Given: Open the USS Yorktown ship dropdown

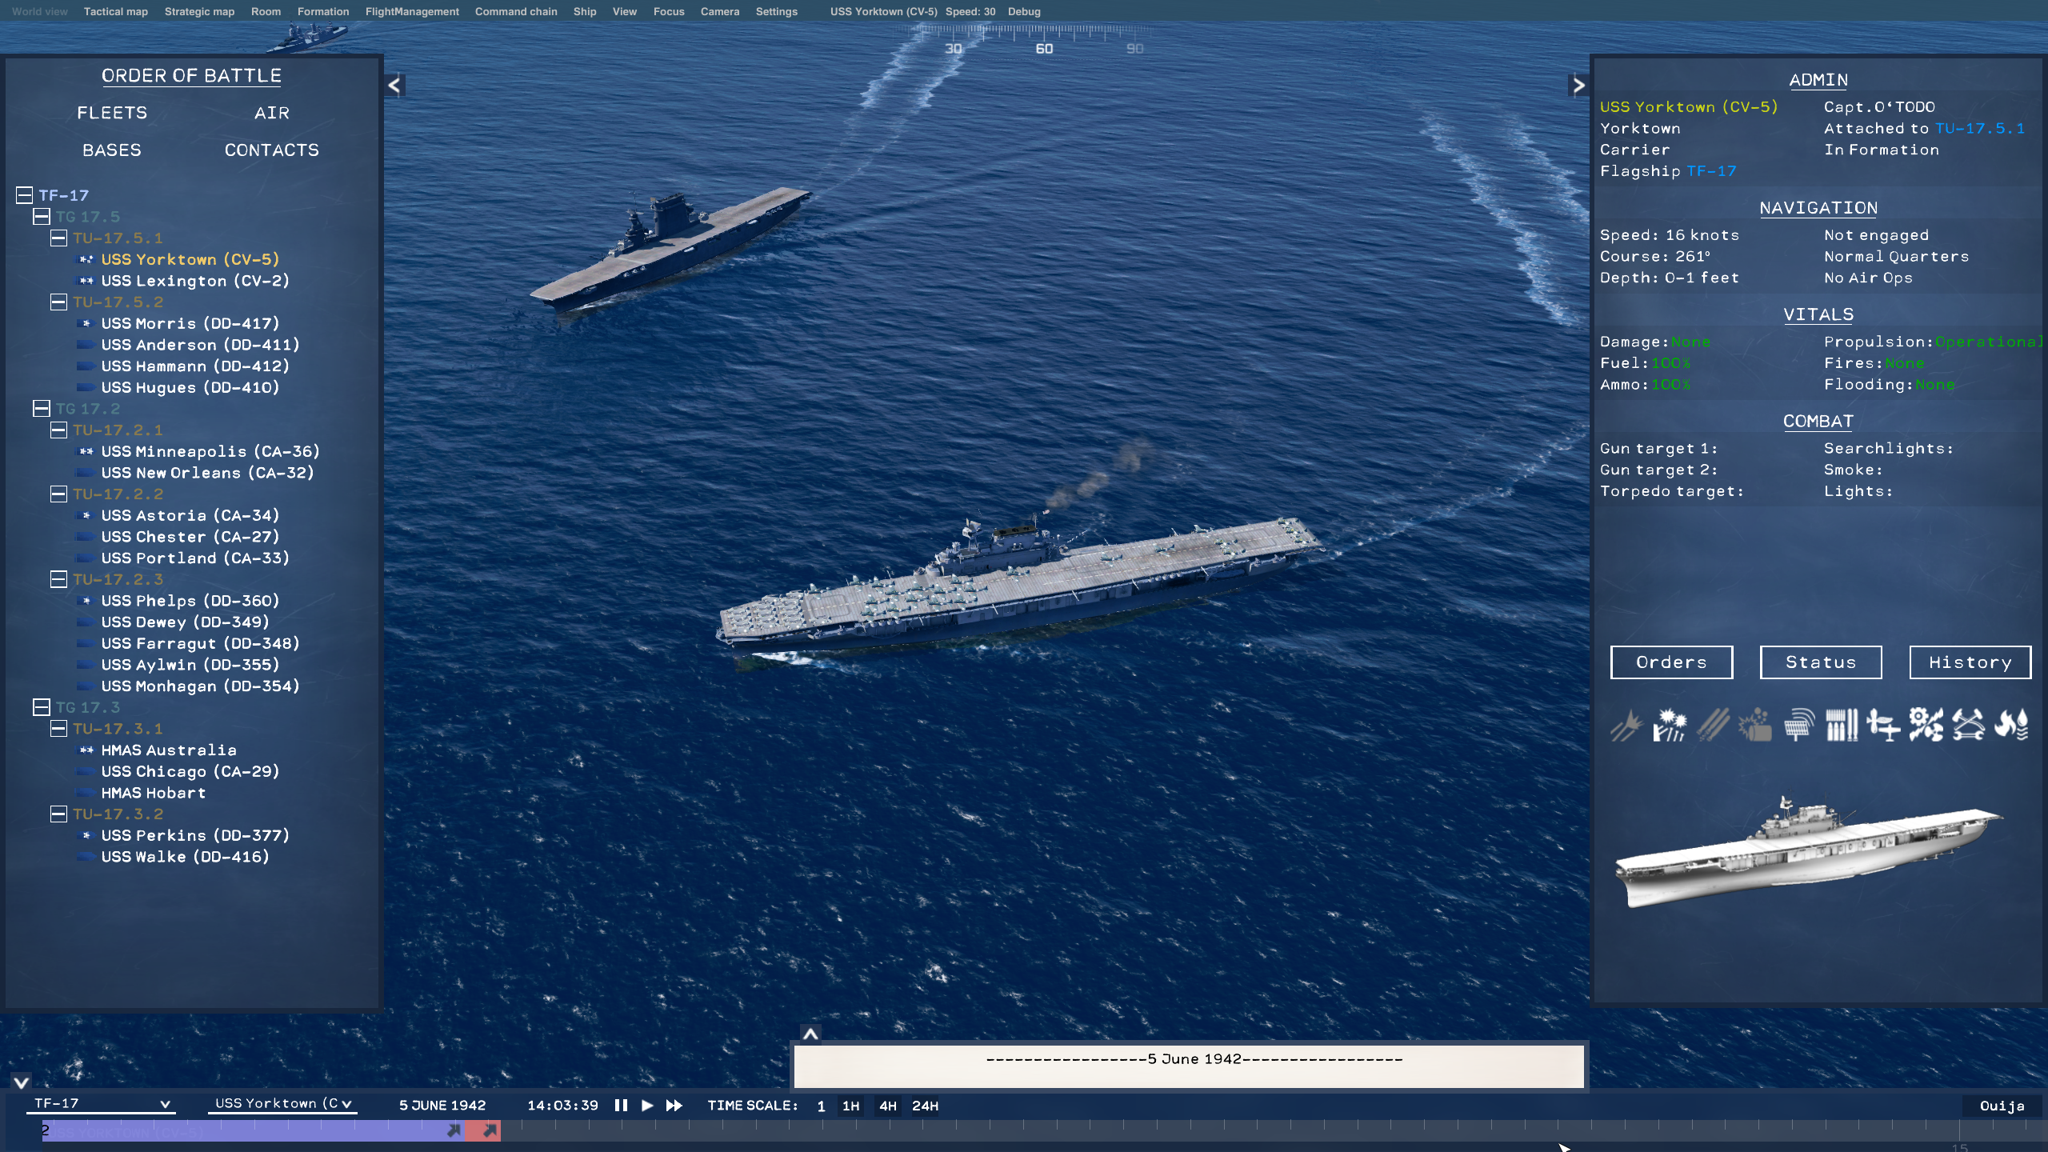Looking at the screenshot, I should [282, 1104].
